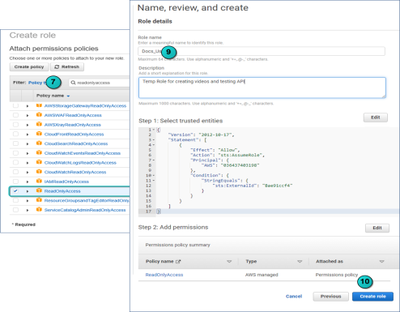This screenshot has width=400, height=312.
Task: Click the Create role button
Action: pos(372,297)
